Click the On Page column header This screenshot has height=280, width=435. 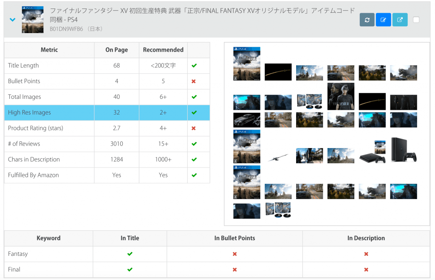click(x=116, y=50)
